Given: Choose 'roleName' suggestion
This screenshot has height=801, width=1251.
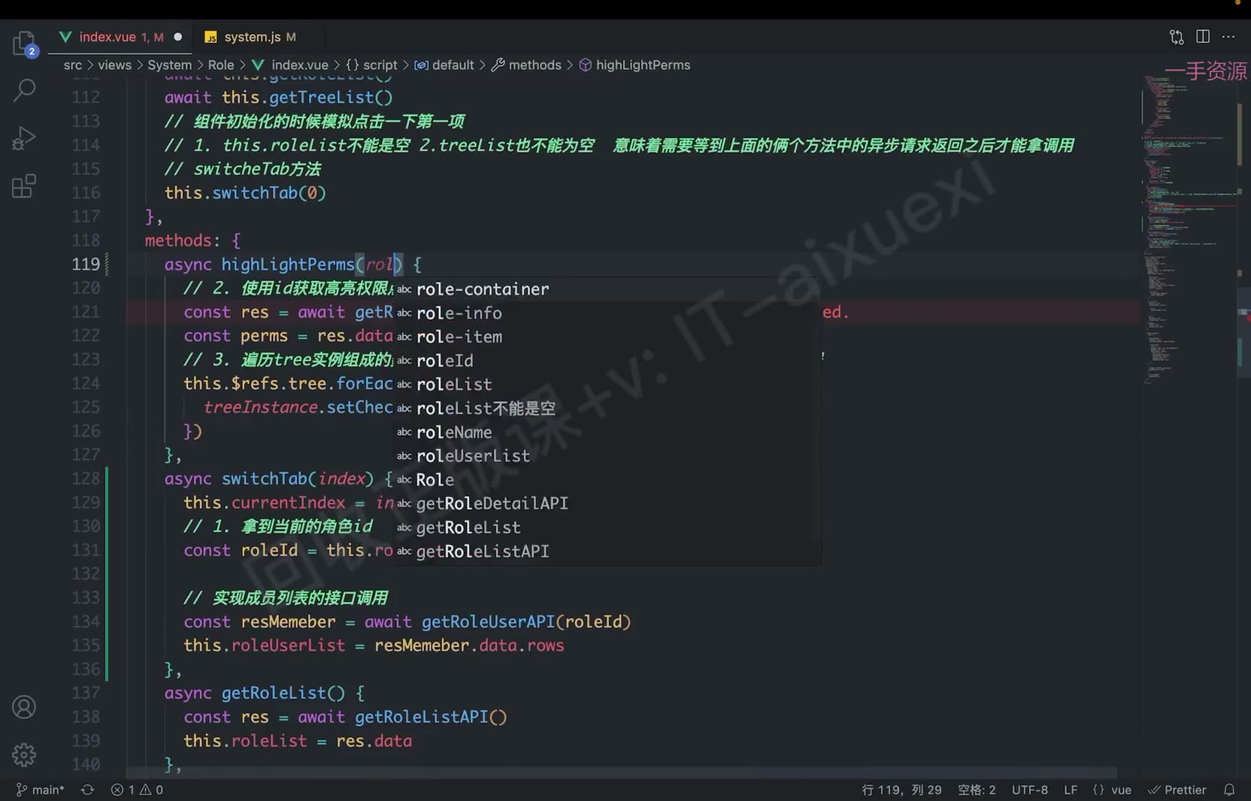Looking at the screenshot, I should 607,432.
